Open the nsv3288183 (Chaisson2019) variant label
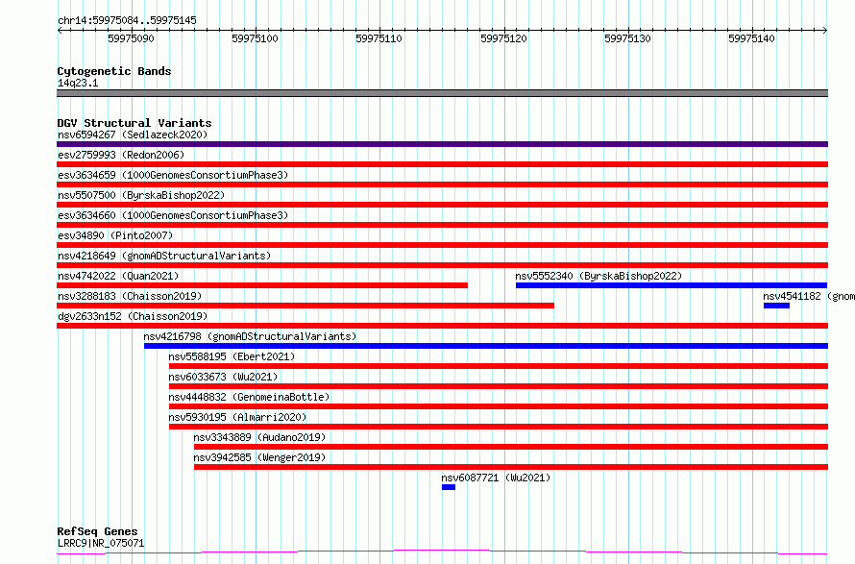855x564 pixels. [x=130, y=296]
